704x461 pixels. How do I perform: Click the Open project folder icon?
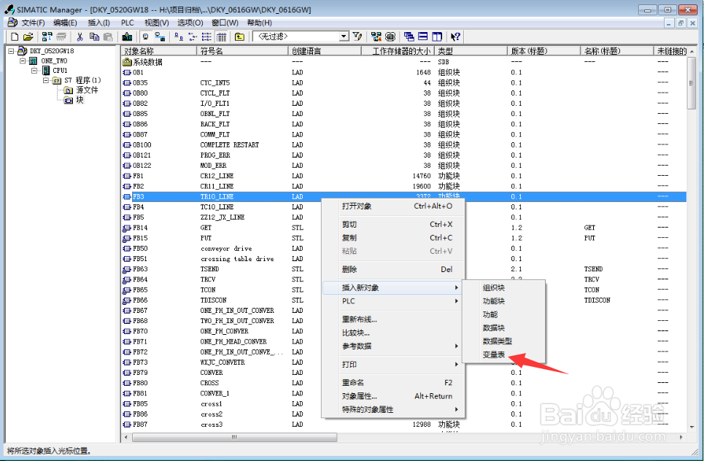[x=28, y=36]
